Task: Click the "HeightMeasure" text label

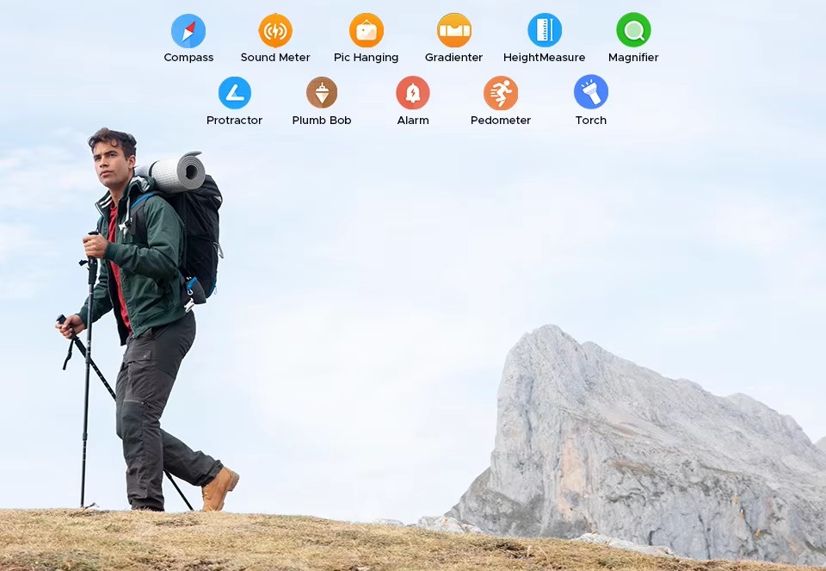Action: point(544,58)
